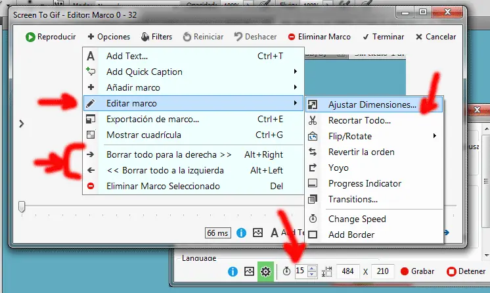Select Editar marco menu entry
This screenshot has width=490, height=293.
[x=193, y=103]
